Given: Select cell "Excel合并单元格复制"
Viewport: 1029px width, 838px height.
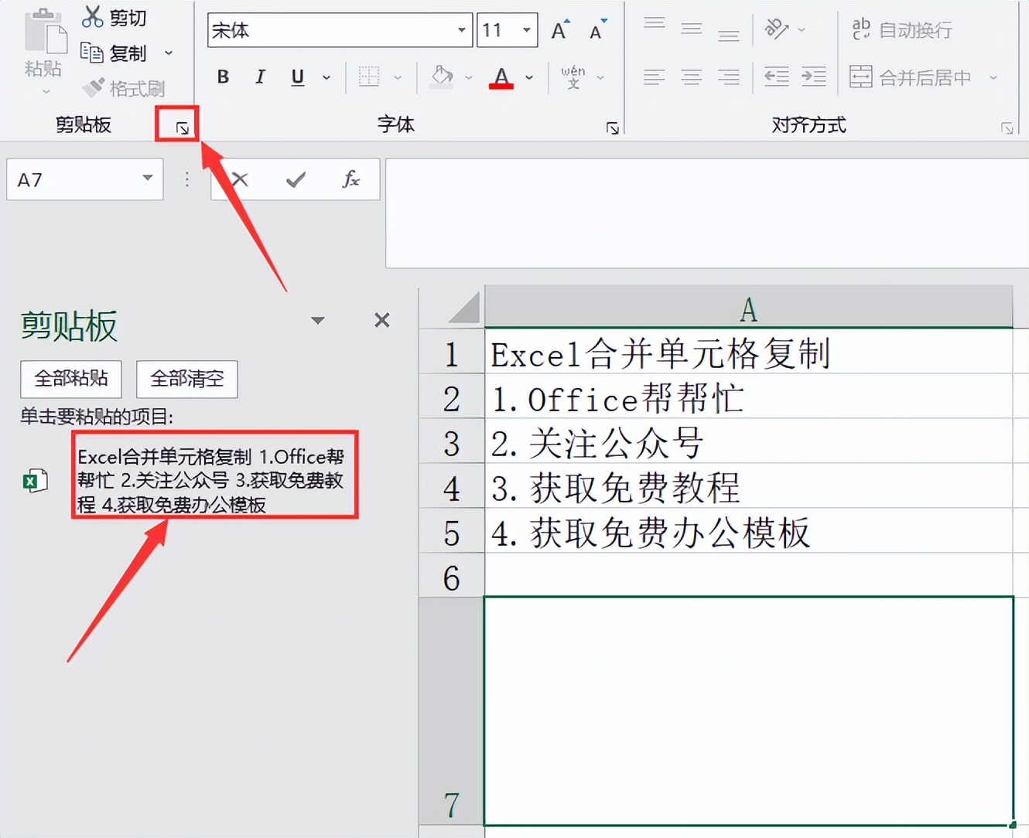Looking at the screenshot, I should pos(749,352).
